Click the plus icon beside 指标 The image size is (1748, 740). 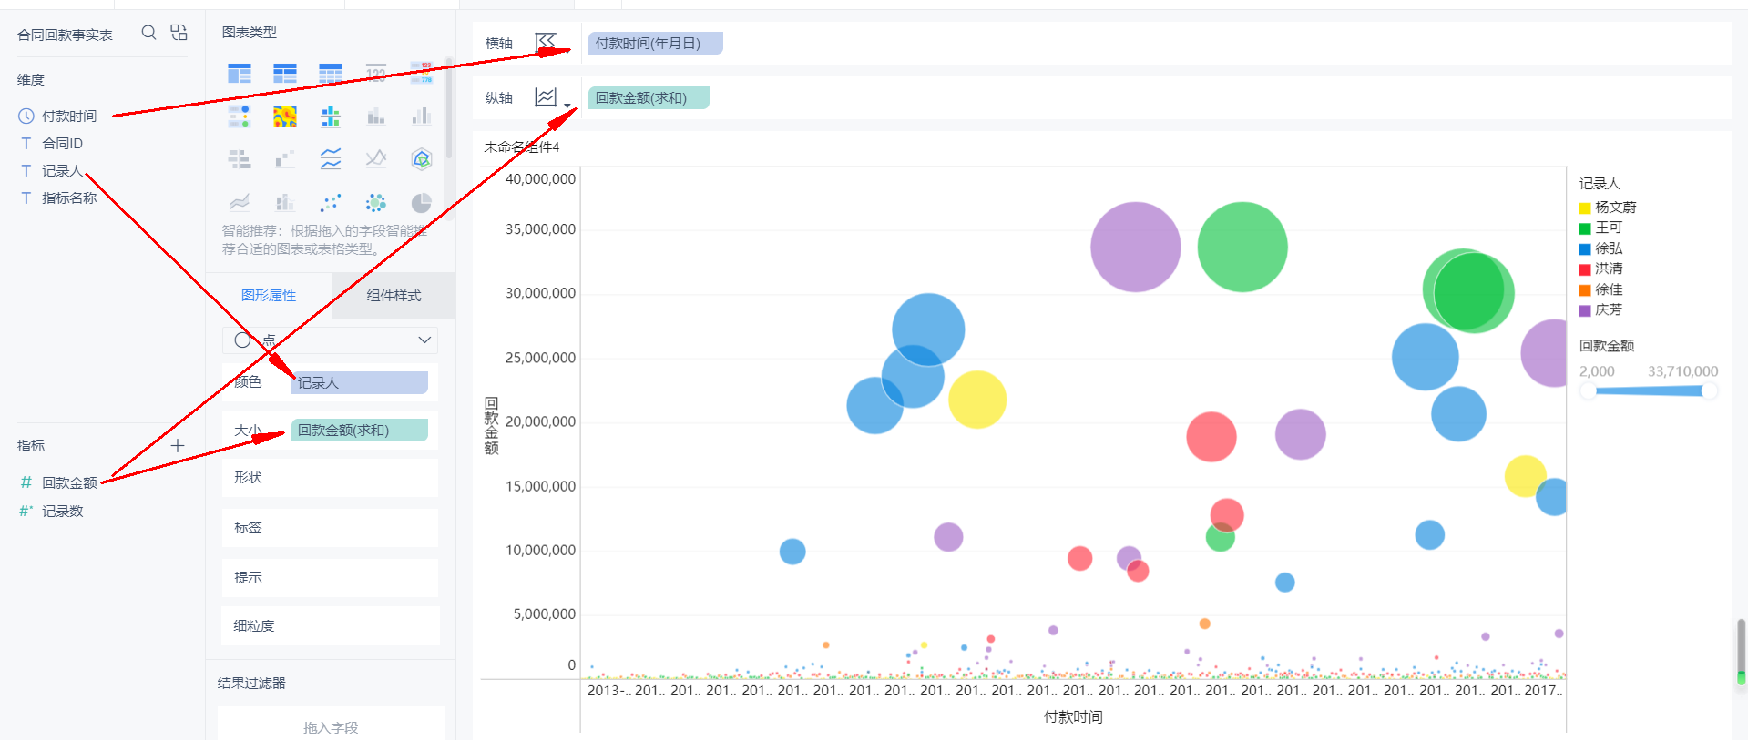point(178,445)
